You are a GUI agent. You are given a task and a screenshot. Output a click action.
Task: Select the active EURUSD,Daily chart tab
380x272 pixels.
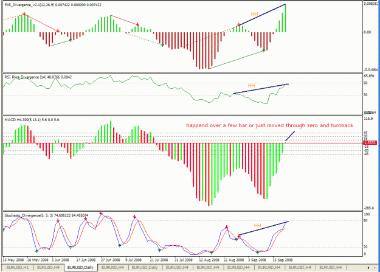tap(80, 267)
